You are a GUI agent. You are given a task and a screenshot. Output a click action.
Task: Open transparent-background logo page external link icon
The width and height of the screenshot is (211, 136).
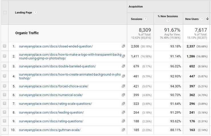123,56
